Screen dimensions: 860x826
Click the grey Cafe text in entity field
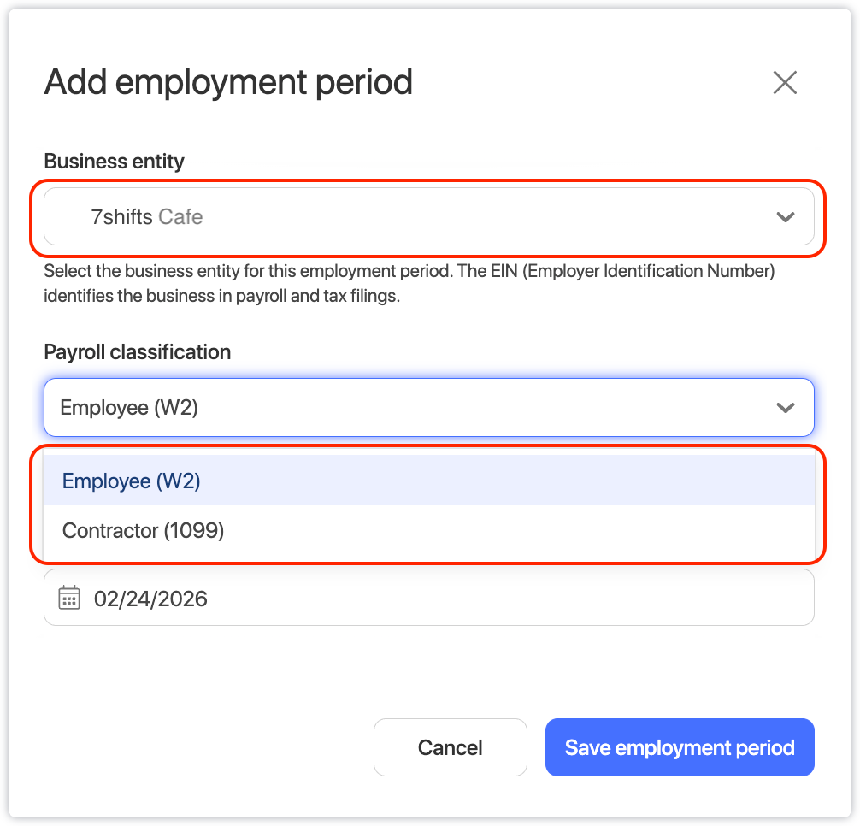tap(180, 217)
